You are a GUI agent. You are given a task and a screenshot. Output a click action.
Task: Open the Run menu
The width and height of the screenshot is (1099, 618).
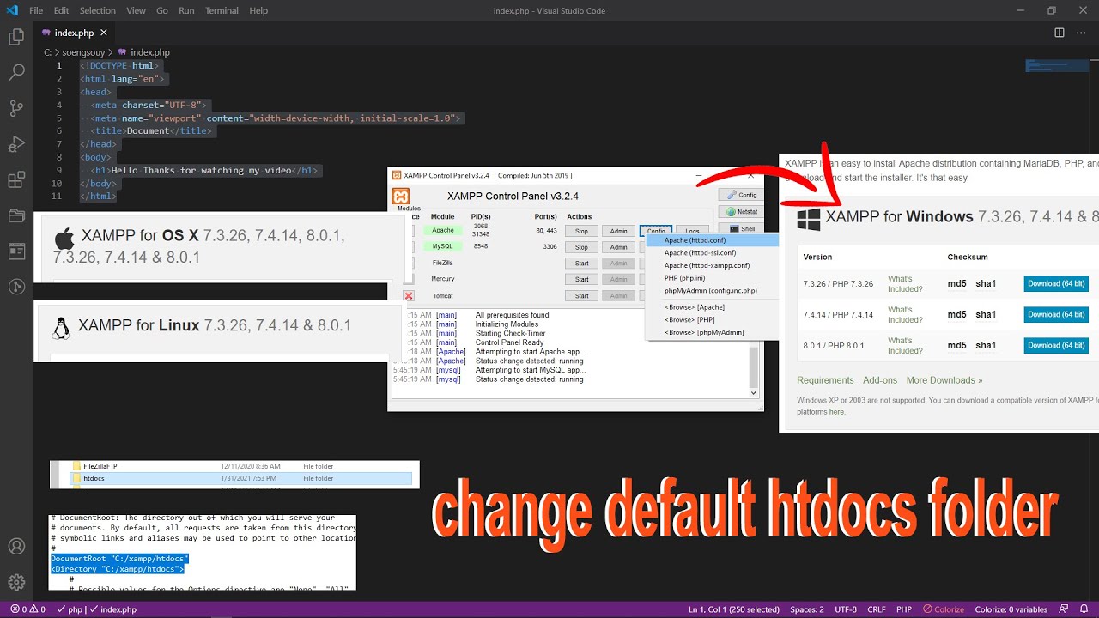[186, 10]
